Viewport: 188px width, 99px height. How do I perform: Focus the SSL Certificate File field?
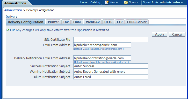(x=111, y=39)
